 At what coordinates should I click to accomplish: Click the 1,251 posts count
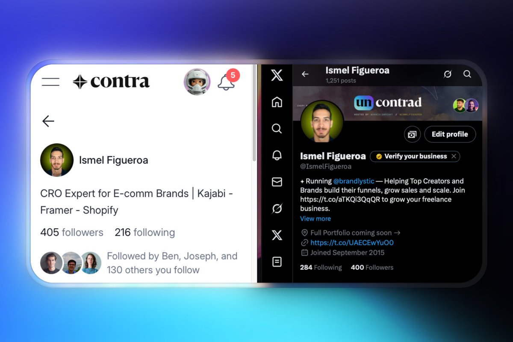point(341,80)
